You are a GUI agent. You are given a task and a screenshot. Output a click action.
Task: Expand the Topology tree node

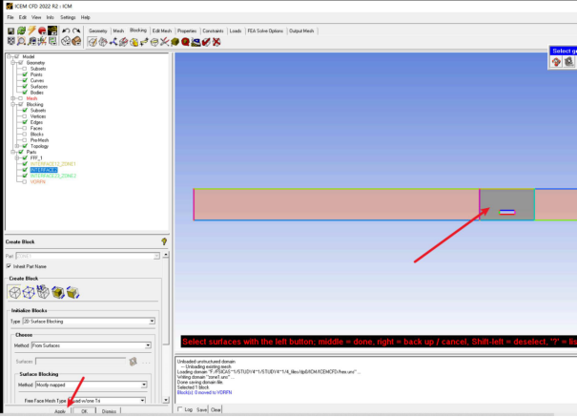(x=17, y=146)
